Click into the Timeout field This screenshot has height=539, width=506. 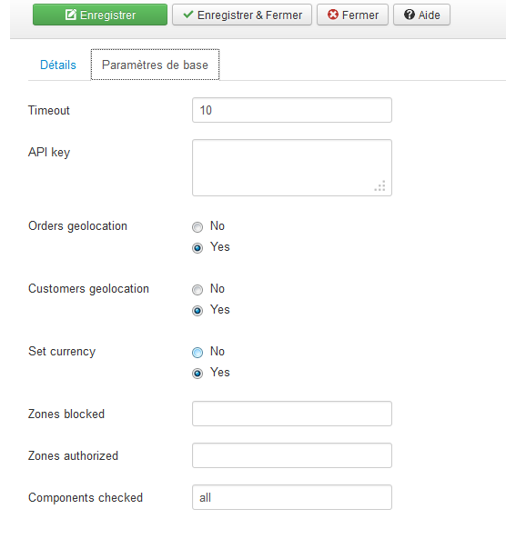click(292, 110)
